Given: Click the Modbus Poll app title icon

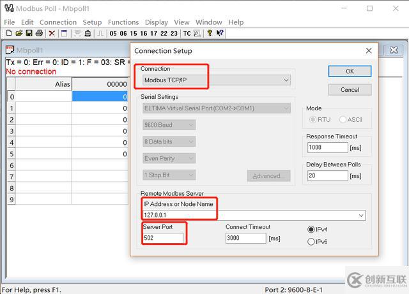Looking at the screenshot, I should pyautogui.click(x=9, y=8).
